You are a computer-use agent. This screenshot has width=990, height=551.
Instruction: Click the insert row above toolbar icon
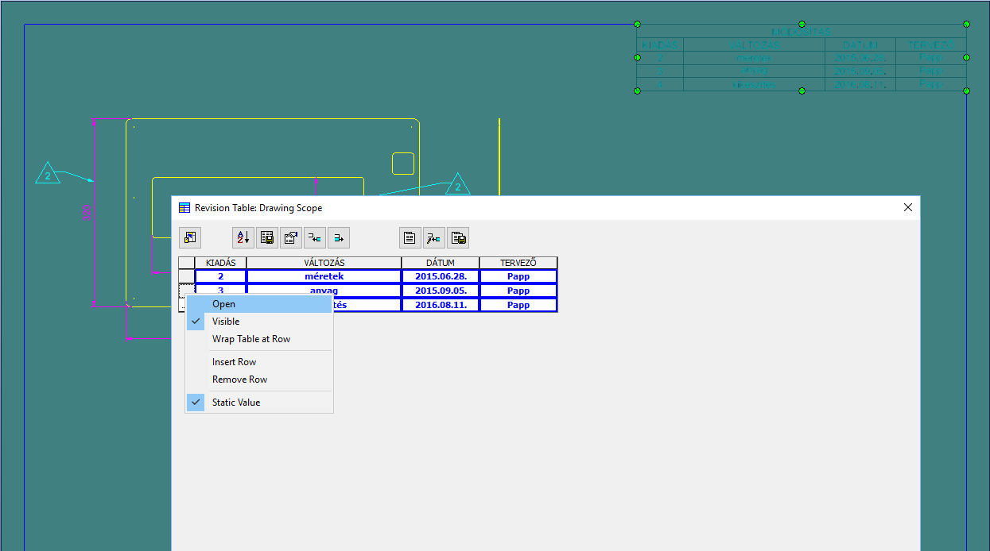click(x=314, y=237)
